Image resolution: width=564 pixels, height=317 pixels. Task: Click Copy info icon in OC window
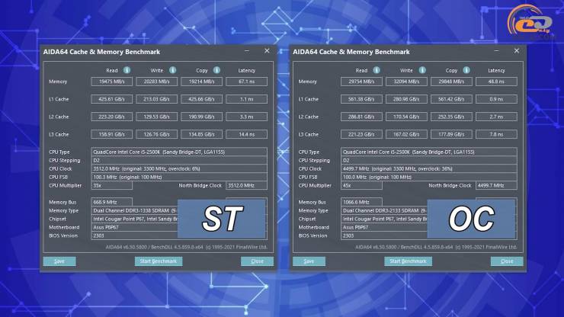coord(466,70)
